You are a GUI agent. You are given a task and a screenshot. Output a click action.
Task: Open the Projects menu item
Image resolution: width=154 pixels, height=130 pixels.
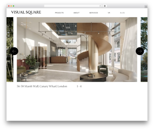click(59, 13)
